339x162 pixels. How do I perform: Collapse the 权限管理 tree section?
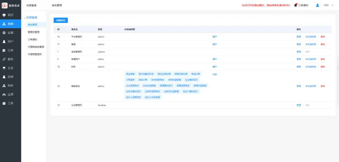coord(25,18)
